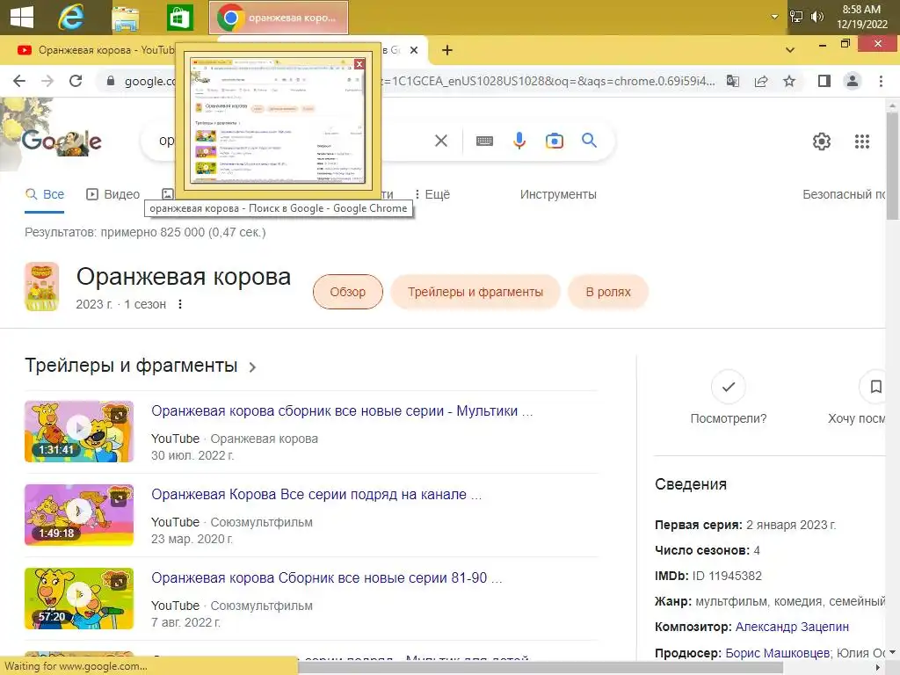Share this page from the address bar

[761, 81]
